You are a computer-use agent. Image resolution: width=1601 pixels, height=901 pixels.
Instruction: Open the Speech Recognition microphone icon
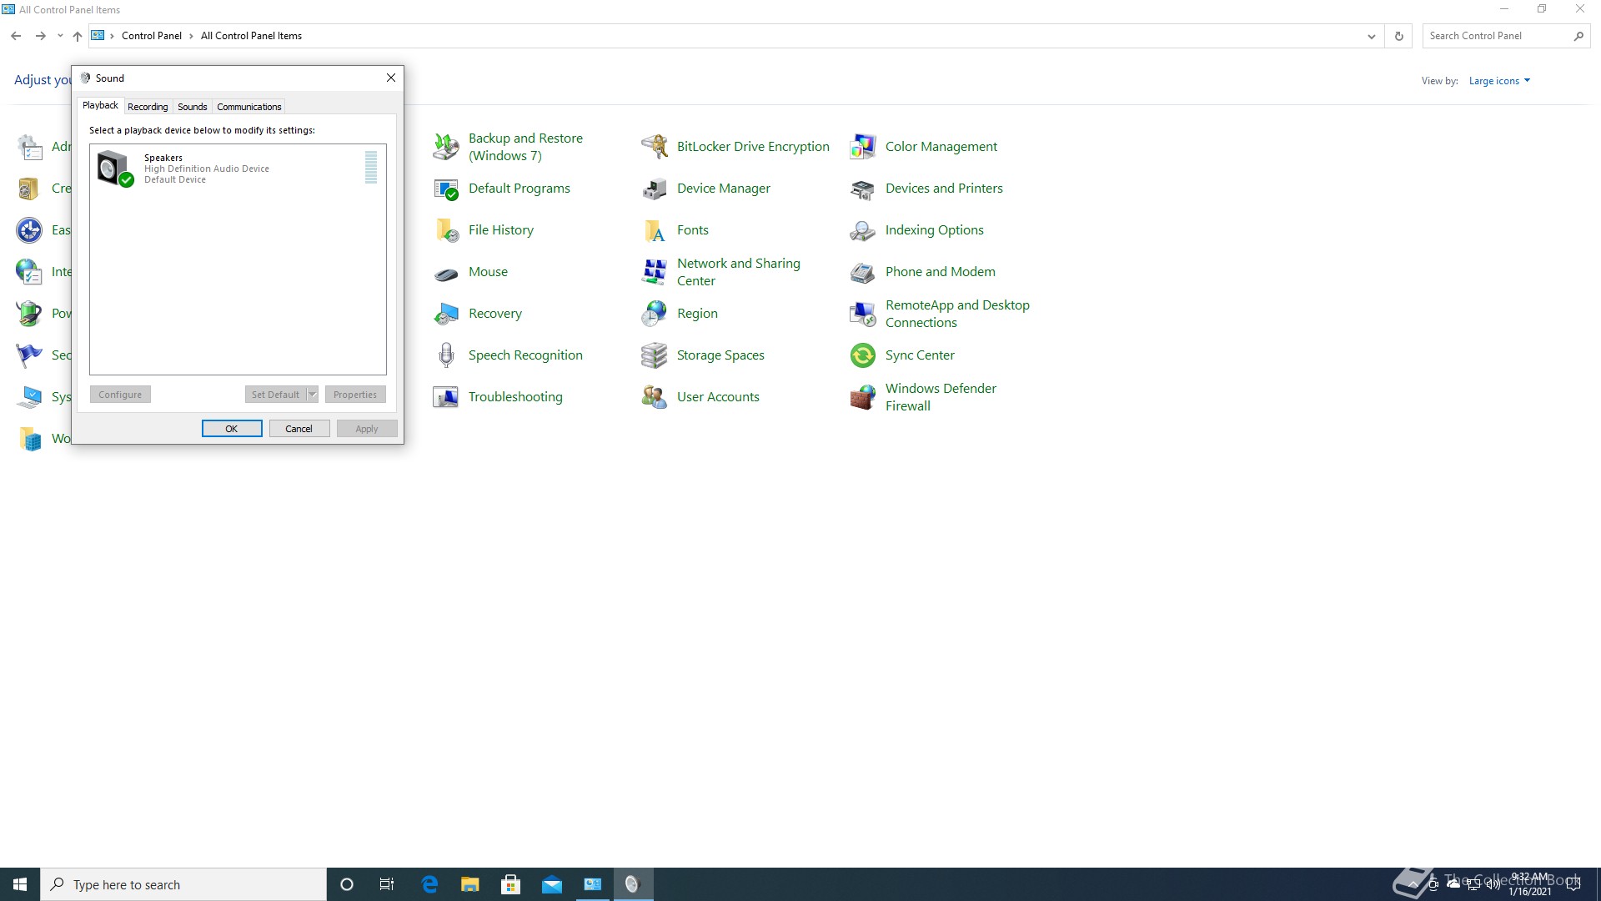(446, 355)
